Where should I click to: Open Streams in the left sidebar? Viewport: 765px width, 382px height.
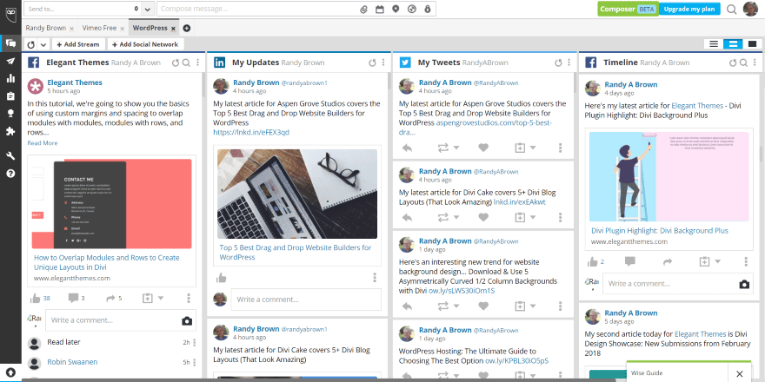pos(10,43)
